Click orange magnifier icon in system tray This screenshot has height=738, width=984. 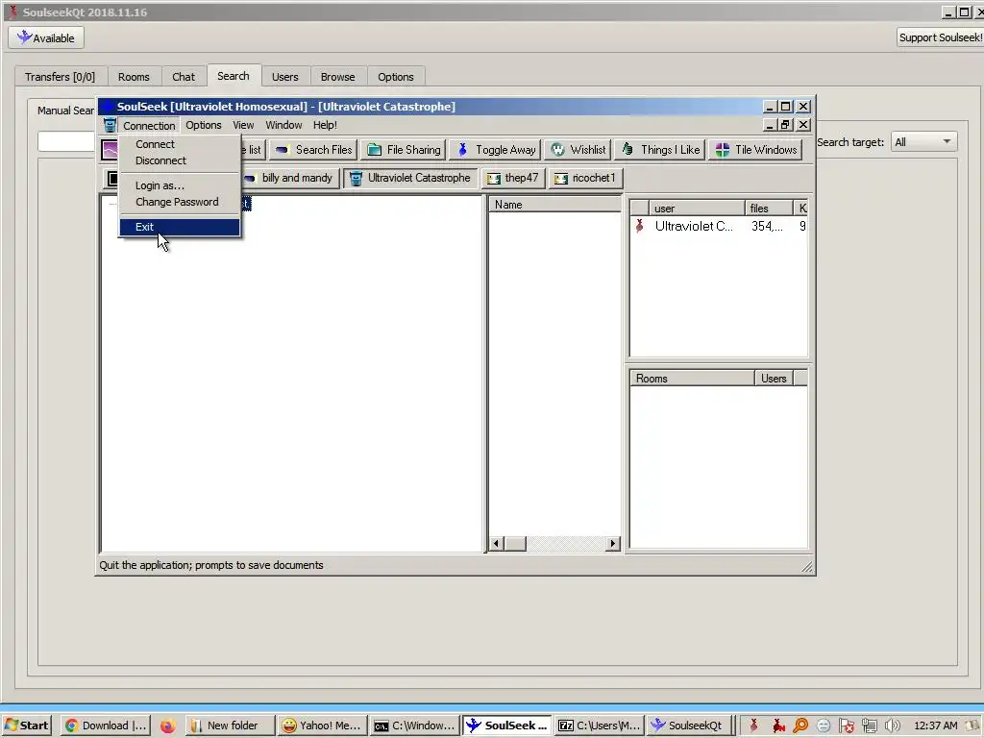click(800, 726)
